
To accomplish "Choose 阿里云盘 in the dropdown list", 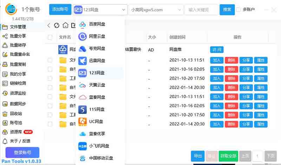I will [97, 36].
